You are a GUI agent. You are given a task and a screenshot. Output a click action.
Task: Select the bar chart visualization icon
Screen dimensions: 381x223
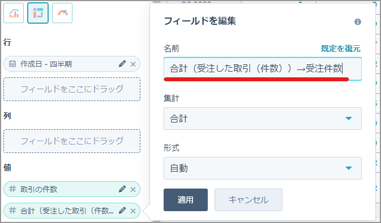14,13
